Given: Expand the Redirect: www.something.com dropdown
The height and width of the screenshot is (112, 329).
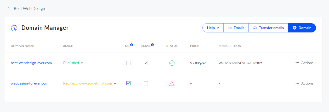Looking at the screenshot, I should pyautogui.click(x=115, y=83).
